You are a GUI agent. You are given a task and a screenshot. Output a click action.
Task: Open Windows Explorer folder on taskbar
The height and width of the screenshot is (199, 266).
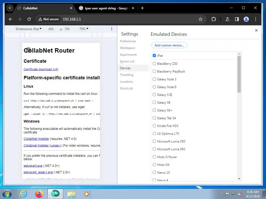pyautogui.click(x=71, y=194)
